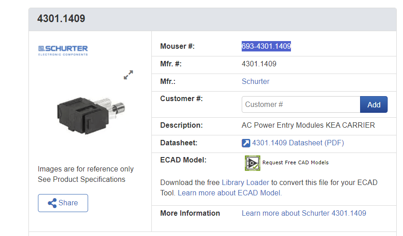Click the highlighted Mouser number 693-4301.1409
Viewport: 403px width, 236px height.
[x=266, y=46]
